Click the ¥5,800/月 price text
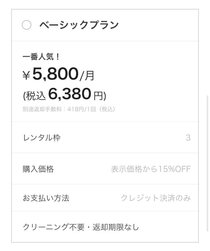210x251 pixels. [58, 74]
